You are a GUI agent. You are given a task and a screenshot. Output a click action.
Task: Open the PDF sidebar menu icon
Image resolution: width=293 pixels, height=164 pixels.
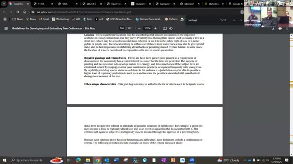6,28
